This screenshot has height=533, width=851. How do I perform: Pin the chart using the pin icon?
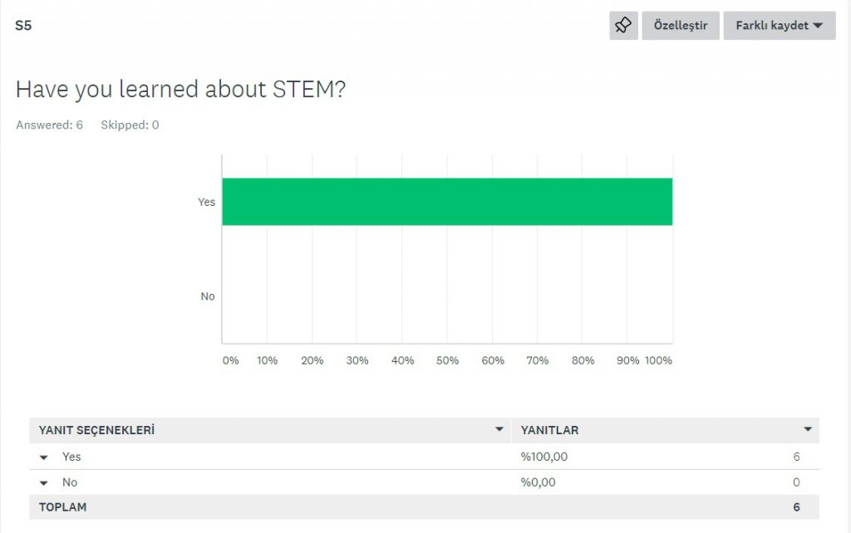622,26
